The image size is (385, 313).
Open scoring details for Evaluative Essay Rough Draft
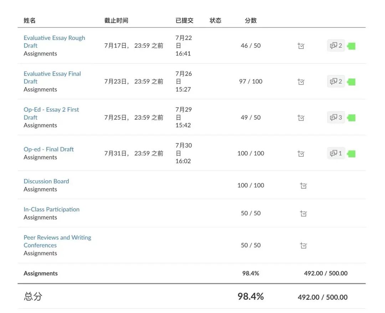301,46
